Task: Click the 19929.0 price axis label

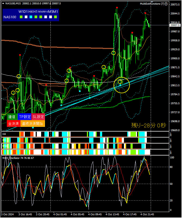Action: (175, 50)
